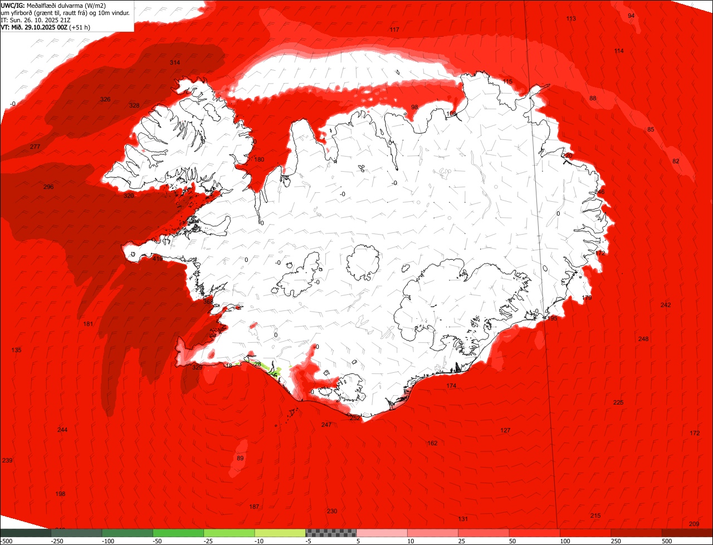Click the value 179 on the east coast
This screenshot has height=545, width=713.
587,298
